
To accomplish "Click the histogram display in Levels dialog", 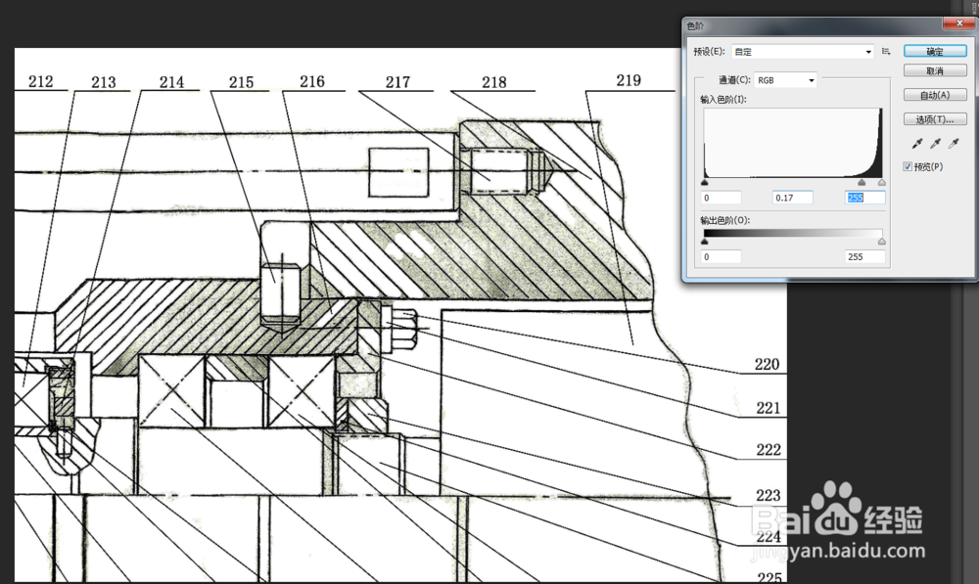I will (793, 144).
